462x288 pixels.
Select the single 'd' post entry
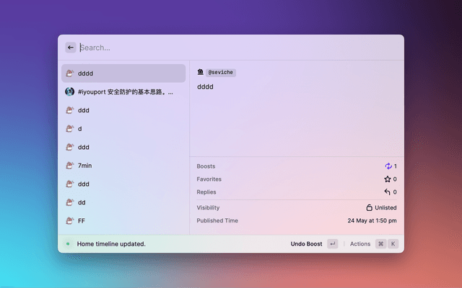coord(123,129)
